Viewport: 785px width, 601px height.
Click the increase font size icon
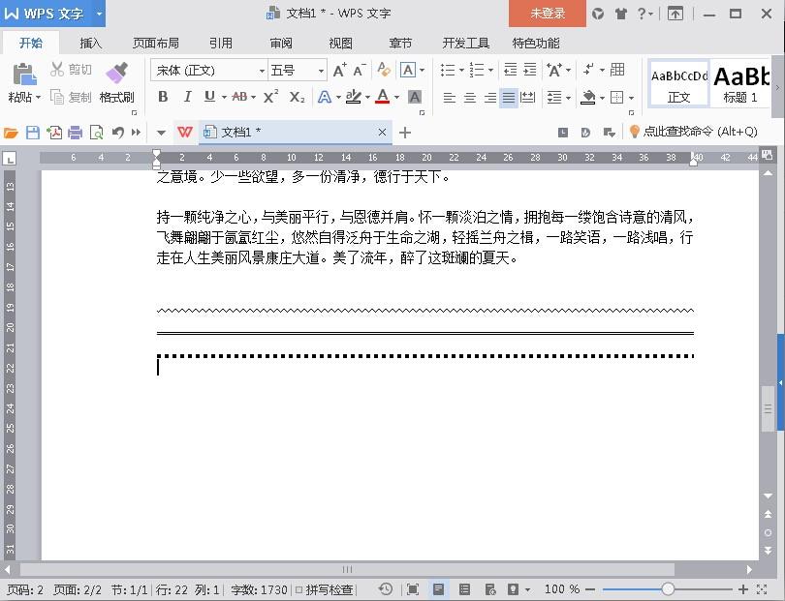339,70
